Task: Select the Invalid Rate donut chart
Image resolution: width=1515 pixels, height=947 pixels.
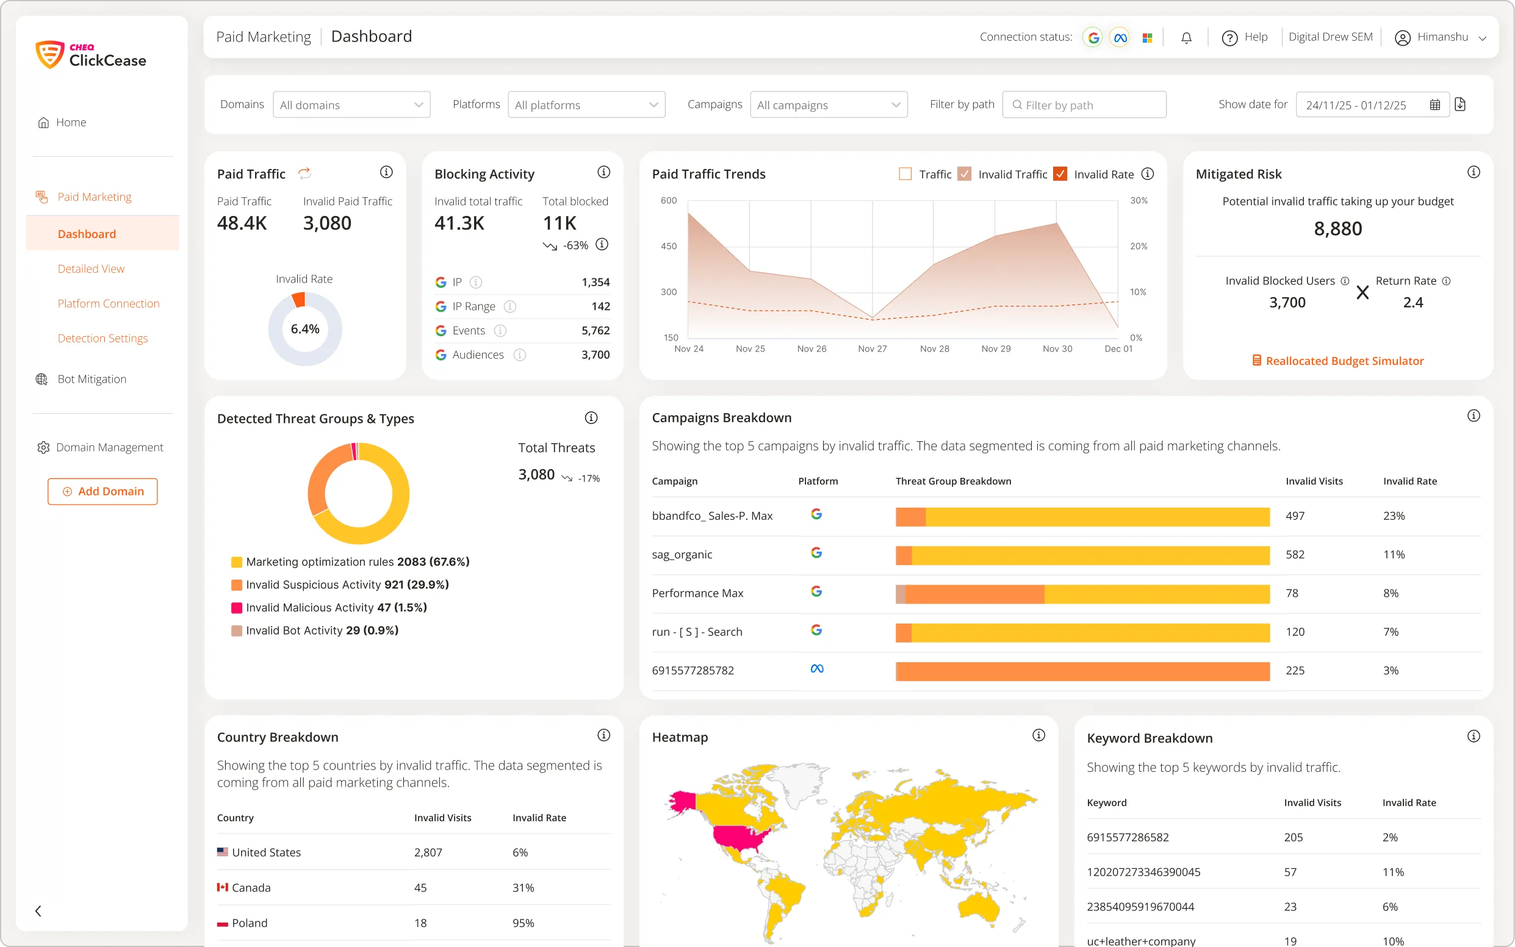Action: (305, 328)
